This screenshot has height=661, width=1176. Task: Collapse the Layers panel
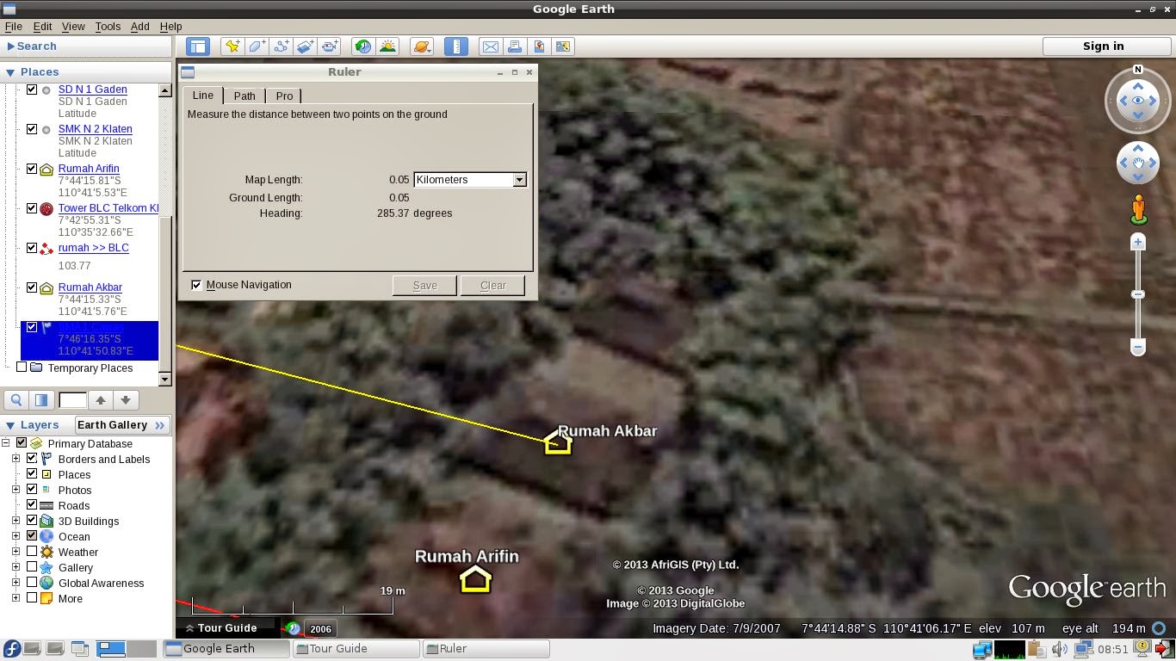(x=11, y=425)
